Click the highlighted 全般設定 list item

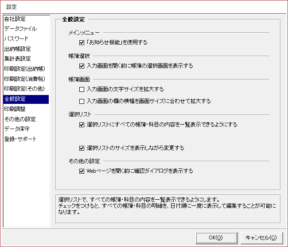15,99
